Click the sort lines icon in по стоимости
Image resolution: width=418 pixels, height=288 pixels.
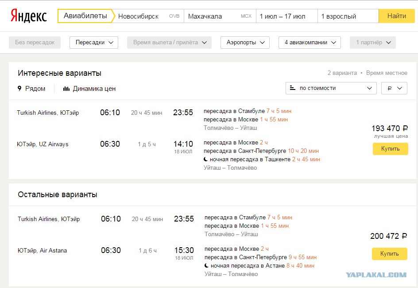292,88
